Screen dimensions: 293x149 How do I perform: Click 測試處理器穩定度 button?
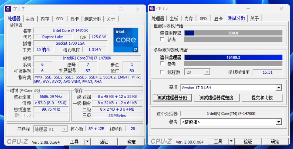coord(216,97)
